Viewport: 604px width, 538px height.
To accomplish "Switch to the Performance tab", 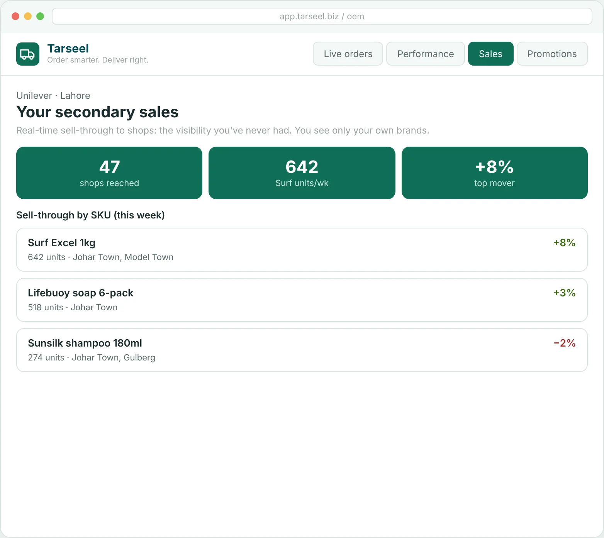I will click(x=426, y=54).
